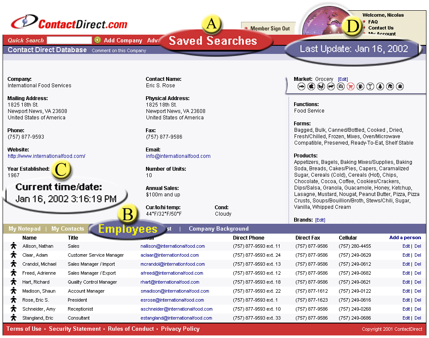
Task: Delete Adrienne Freed's record
Action: point(418,273)
